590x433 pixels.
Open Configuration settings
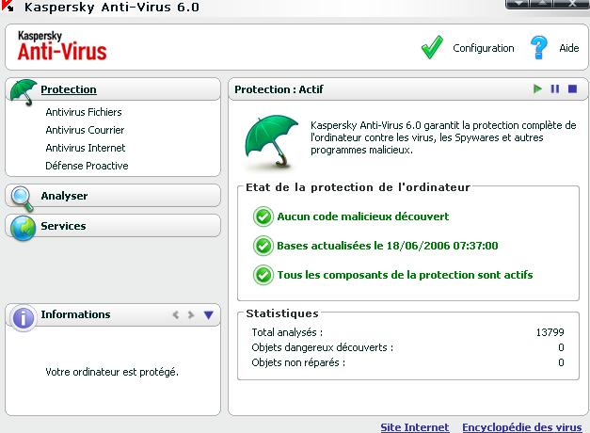click(x=484, y=48)
